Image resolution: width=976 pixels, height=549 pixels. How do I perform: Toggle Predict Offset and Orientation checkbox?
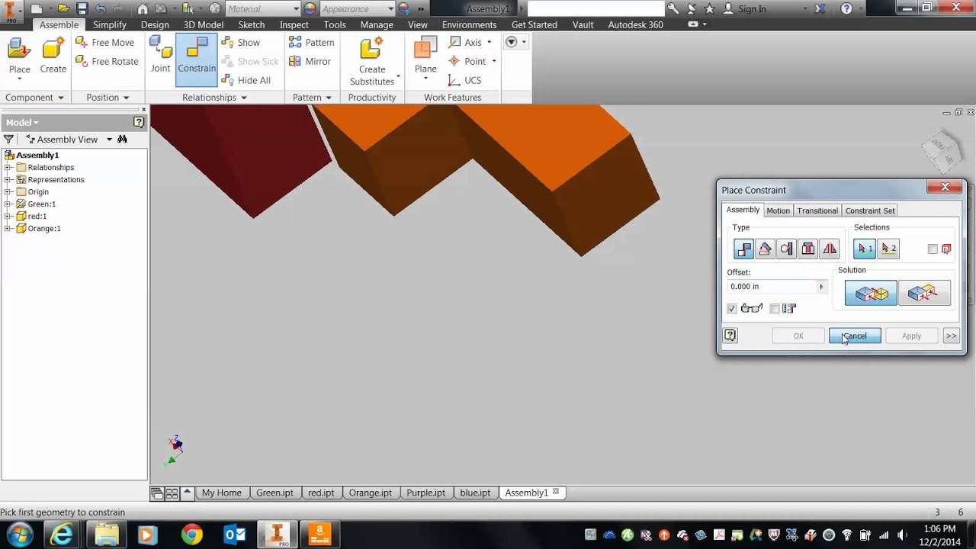pyautogui.click(x=775, y=309)
